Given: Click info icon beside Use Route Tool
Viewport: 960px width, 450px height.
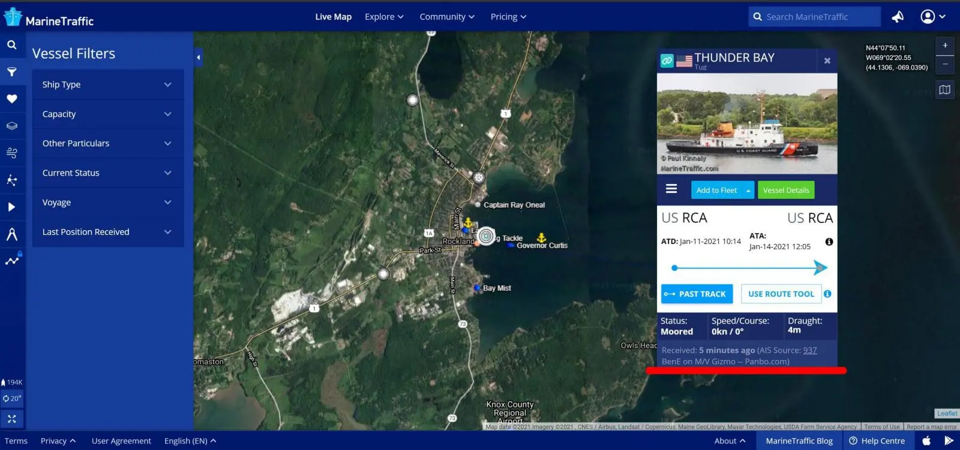Looking at the screenshot, I should click(827, 294).
